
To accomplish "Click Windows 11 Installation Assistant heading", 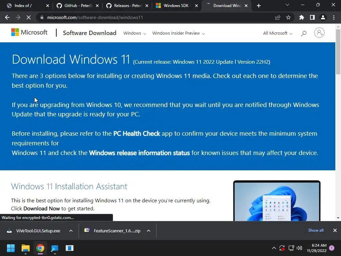I will coord(69,186).
